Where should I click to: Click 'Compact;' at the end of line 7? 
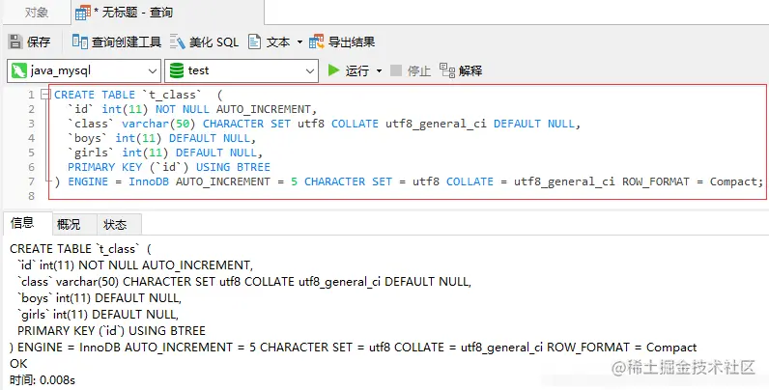[x=736, y=181]
